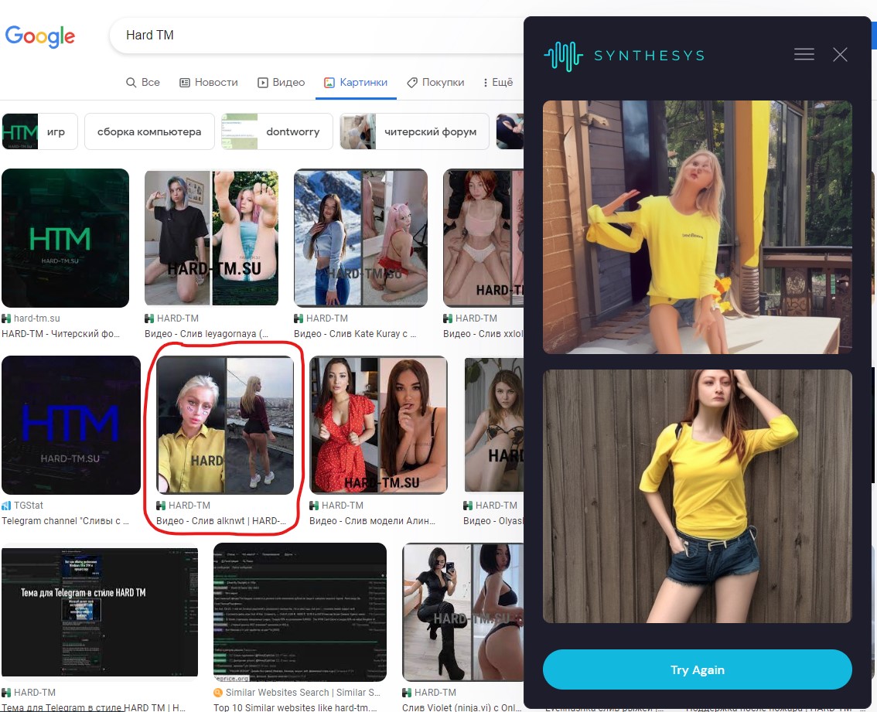
Task: Click the favicon beside hard-tm.su source
Action: (6, 319)
